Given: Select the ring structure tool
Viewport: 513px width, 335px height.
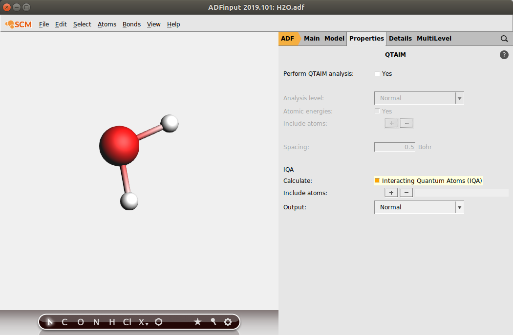Looking at the screenshot, I should [x=159, y=322].
